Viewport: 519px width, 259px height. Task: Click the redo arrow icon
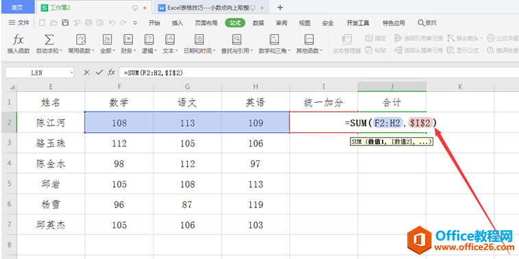(x=123, y=23)
